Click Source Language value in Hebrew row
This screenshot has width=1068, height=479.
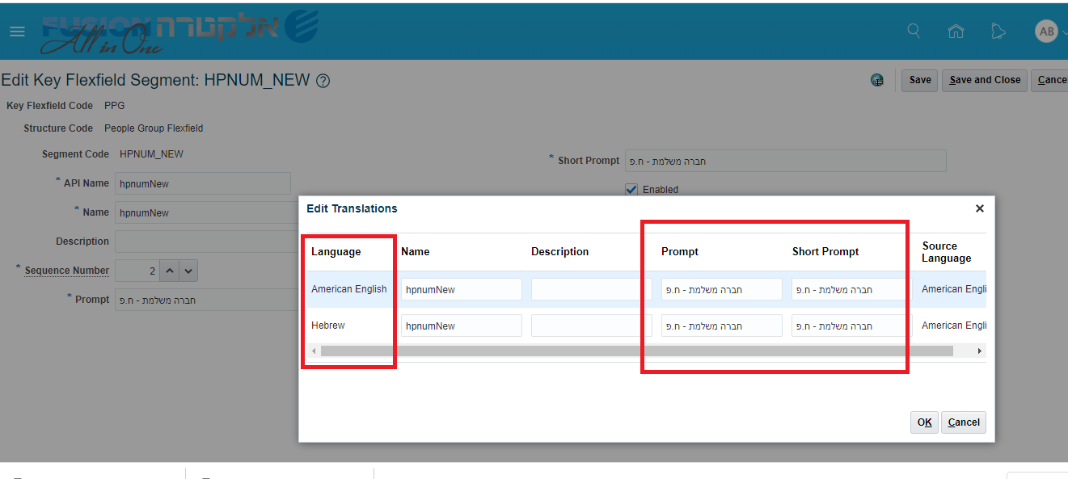954,326
